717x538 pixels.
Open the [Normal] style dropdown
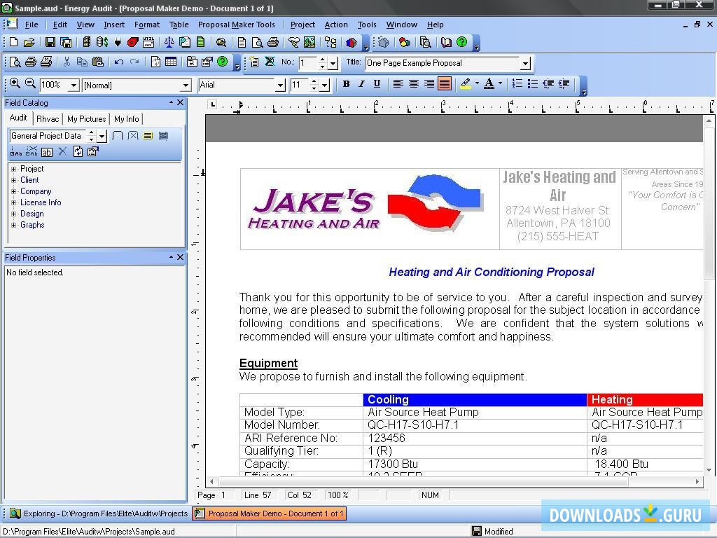pyautogui.click(x=185, y=85)
